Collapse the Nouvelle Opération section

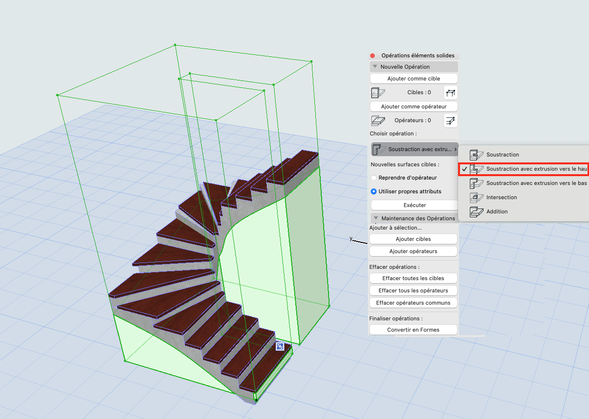375,67
